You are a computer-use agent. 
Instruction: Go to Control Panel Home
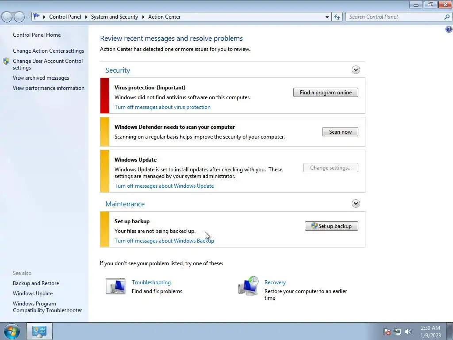tap(37, 35)
